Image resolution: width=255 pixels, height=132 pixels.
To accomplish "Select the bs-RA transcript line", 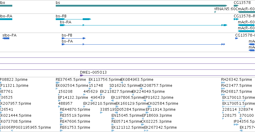I will coord(144,25).
